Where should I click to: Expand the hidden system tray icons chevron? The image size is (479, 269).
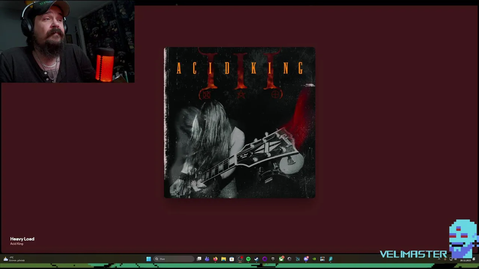[x=439, y=259]
